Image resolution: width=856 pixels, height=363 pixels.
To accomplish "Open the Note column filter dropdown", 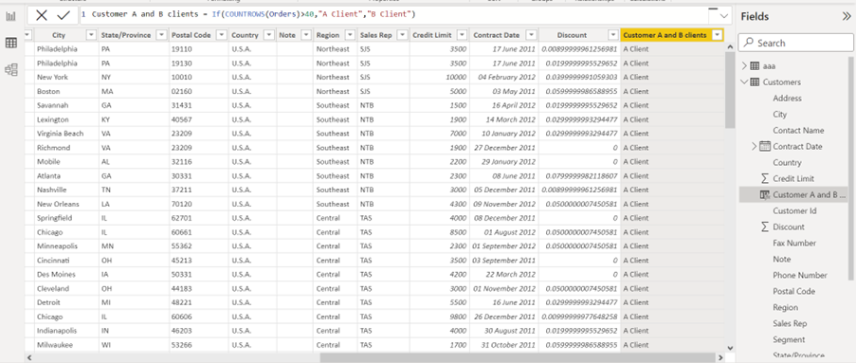I will 307,35.
